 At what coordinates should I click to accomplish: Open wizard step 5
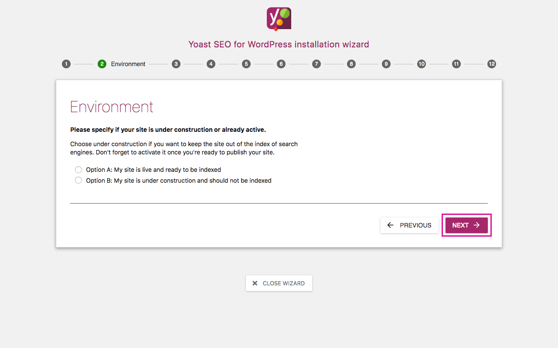pos(246,64)
